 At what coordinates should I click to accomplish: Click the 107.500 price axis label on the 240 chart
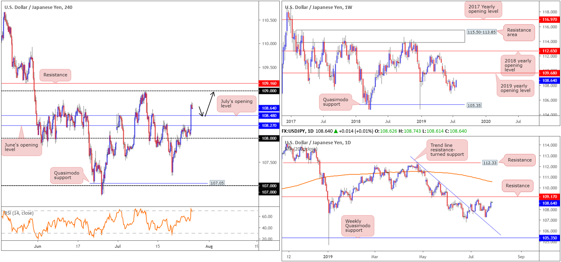click(x=270, y=162)
